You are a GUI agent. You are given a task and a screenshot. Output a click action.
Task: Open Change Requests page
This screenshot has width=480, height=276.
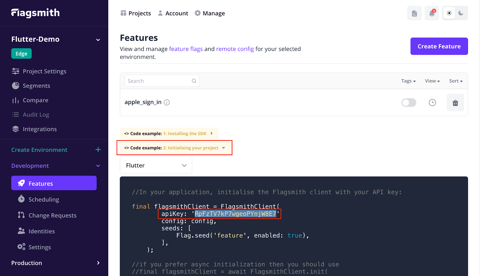click(x=47, y=215)
